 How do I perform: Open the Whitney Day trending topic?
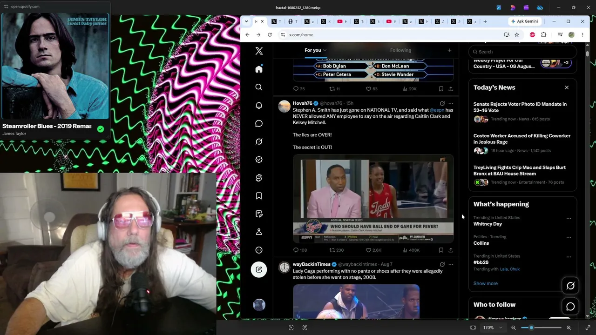tap(488, 224)
